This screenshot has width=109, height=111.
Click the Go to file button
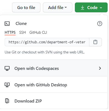[26, 7]
